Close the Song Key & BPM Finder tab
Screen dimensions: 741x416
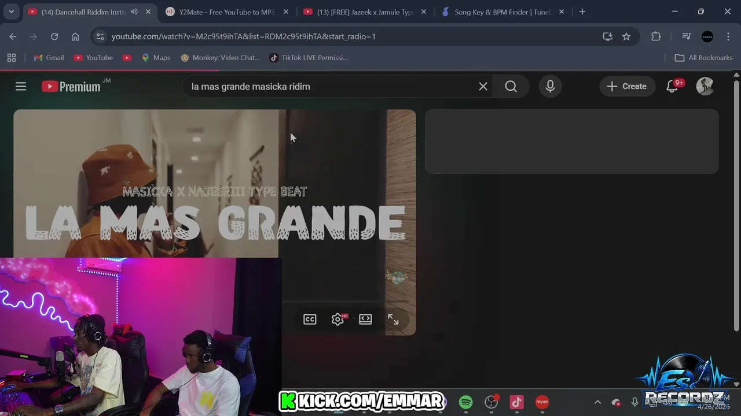562,12
